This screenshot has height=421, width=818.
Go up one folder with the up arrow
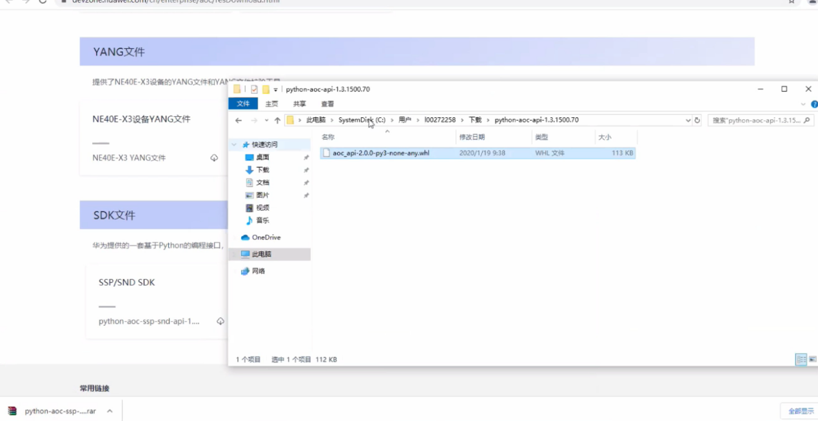[277, 121]
